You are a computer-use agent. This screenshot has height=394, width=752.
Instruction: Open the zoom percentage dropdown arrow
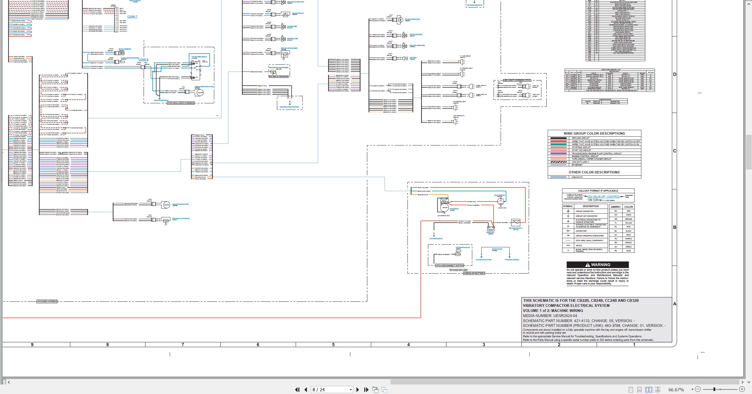692,390
